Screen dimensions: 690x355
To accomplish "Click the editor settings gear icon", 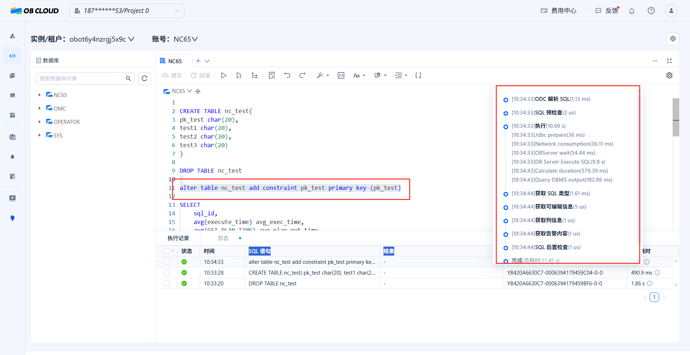I will coord(669,75).
